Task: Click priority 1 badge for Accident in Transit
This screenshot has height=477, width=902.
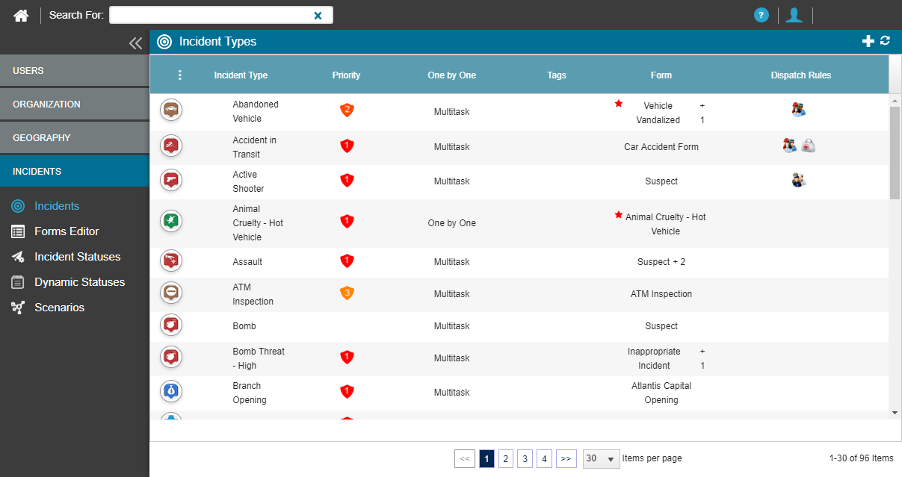Action: pos(346,146)
